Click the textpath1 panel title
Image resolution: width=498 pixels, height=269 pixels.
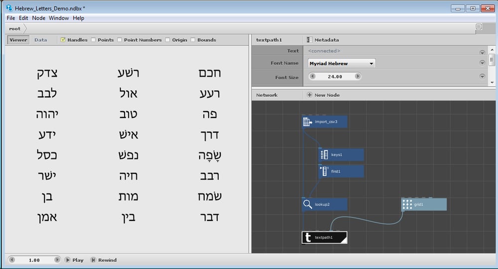[269, 40]
